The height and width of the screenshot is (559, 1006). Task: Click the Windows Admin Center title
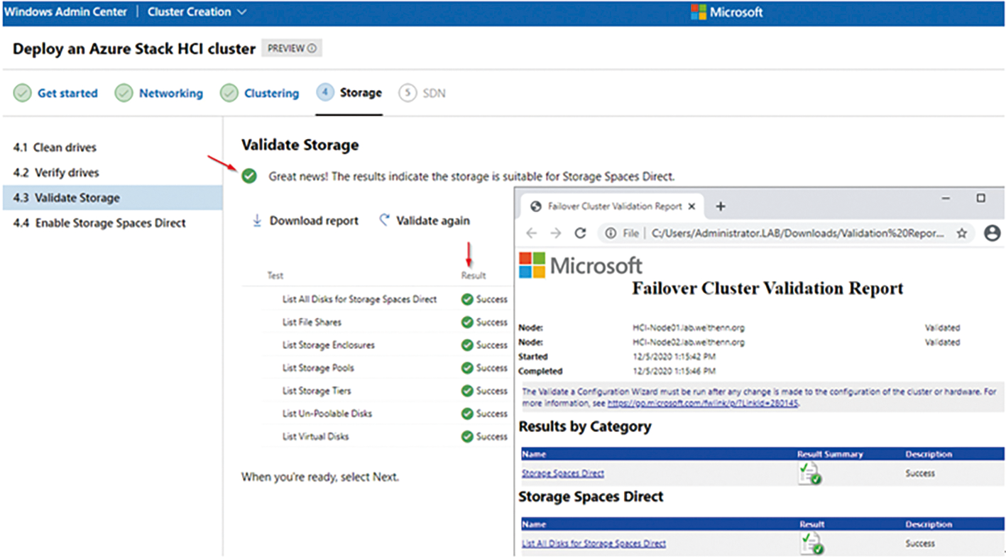[x=65, y=12]
